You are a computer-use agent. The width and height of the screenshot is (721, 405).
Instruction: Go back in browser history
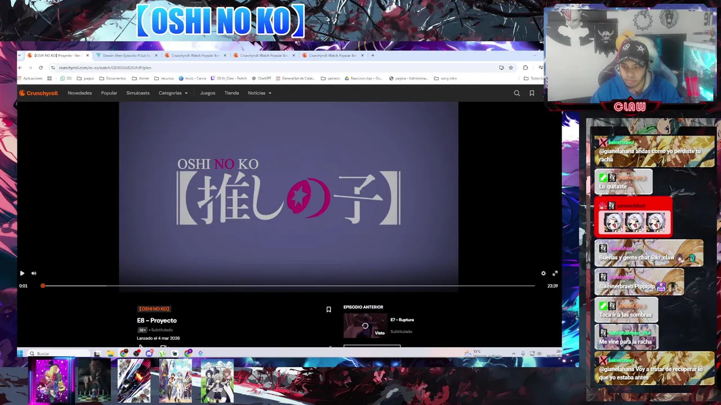click(20, 67)
